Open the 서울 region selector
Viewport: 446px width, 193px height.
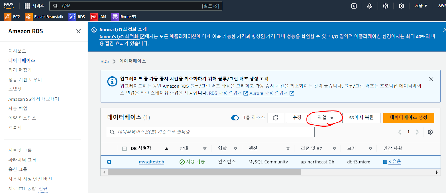click(421, 6)
